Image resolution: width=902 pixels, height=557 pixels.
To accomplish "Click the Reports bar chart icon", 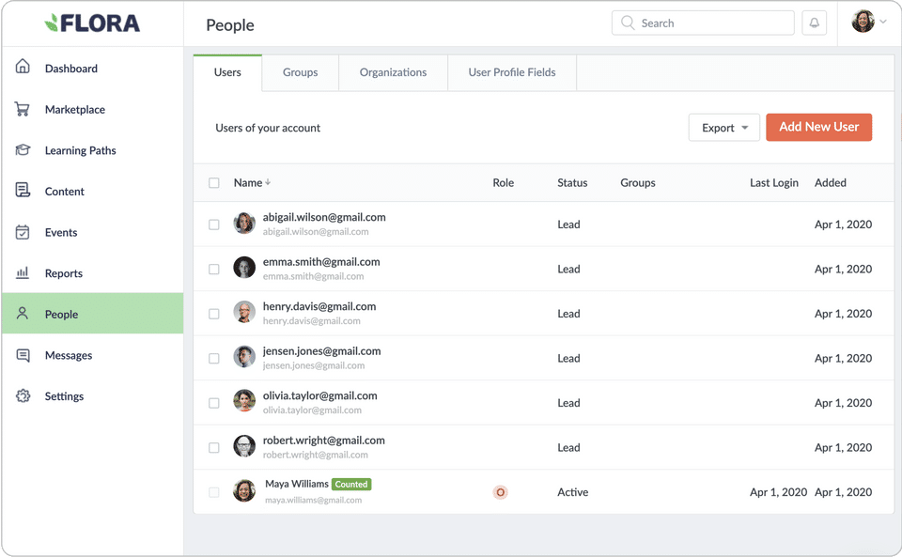I will point(23,272).
